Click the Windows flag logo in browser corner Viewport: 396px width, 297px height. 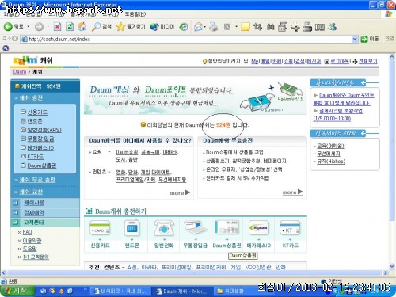[388, 14]
